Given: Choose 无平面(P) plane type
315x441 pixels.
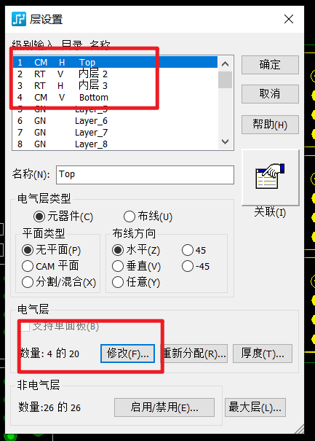Looking at the screenshot, I should (x=52, y=250).
